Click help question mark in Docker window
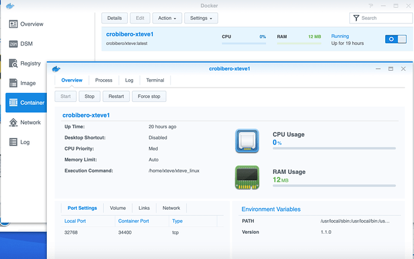 [x=371, y=5]
